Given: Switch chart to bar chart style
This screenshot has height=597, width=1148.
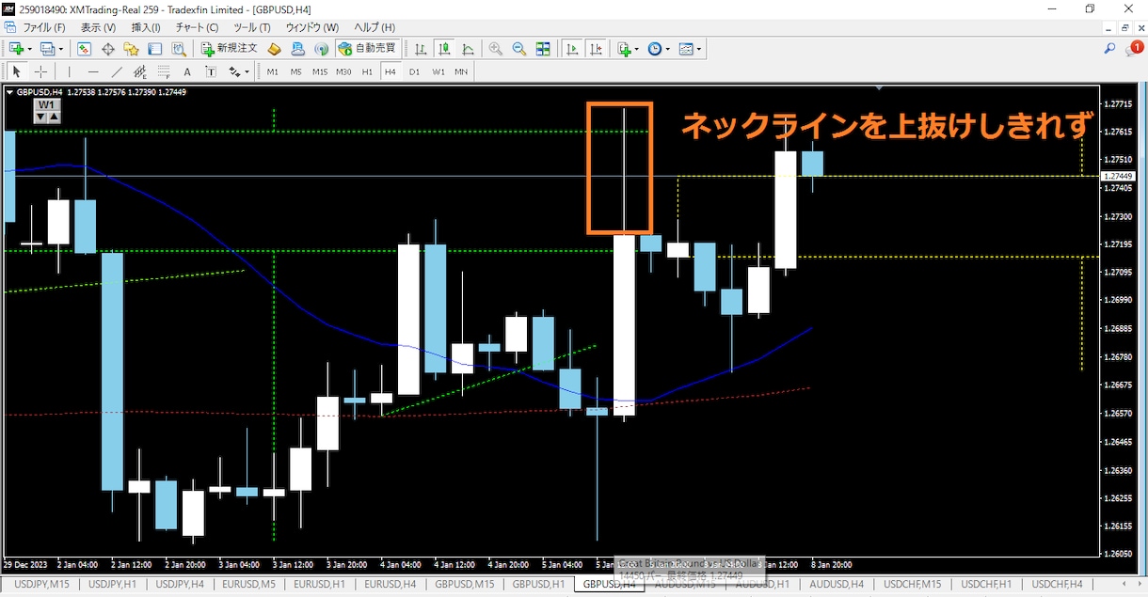Looking at the screenshot, I should point(421,49).
